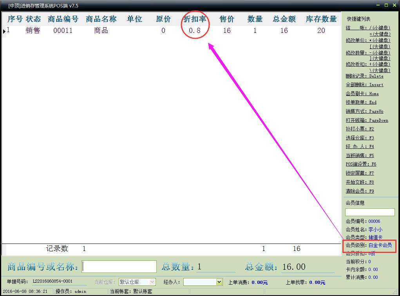
Task: Click 开始交班: F8 shortcut
Action: click(360, 182)
